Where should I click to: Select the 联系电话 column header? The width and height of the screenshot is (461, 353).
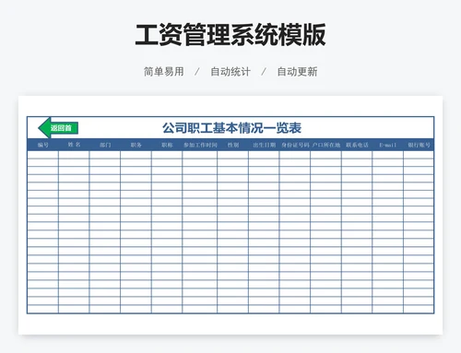coord(357,145)
